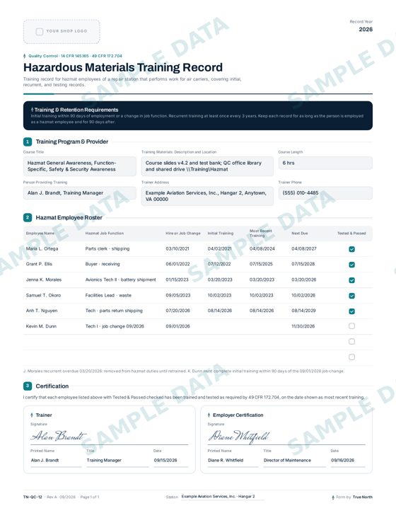Image resolution: width=396 pixels, height=513 pixels.
Task: Click the Next Due column header
Action: click(300, 234)
